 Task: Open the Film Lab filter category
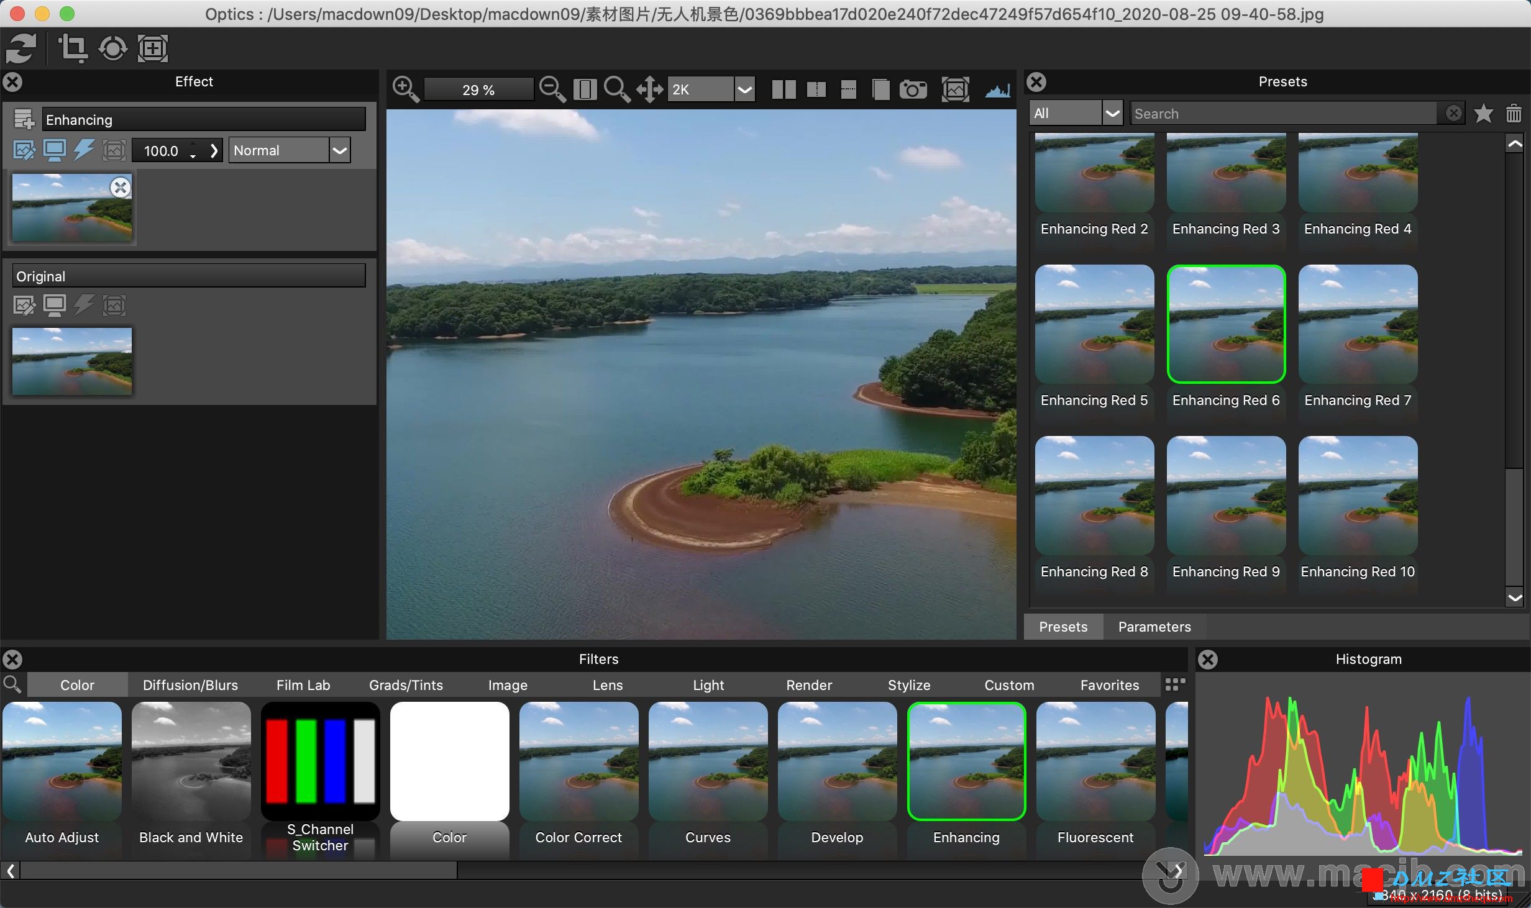(303, 685)
